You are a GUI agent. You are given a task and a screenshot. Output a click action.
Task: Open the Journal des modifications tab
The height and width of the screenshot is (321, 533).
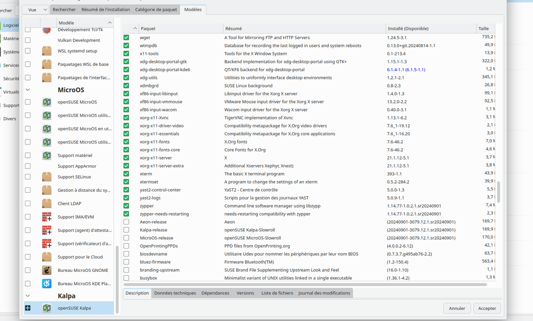point(324,293)
